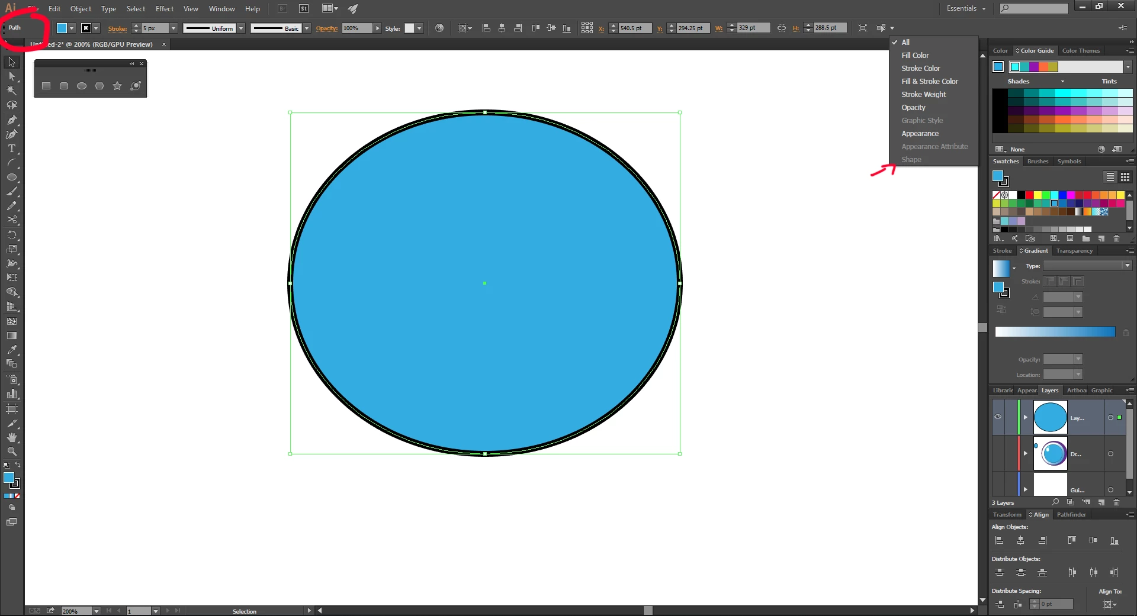Open the Window menu

(221, 9)
